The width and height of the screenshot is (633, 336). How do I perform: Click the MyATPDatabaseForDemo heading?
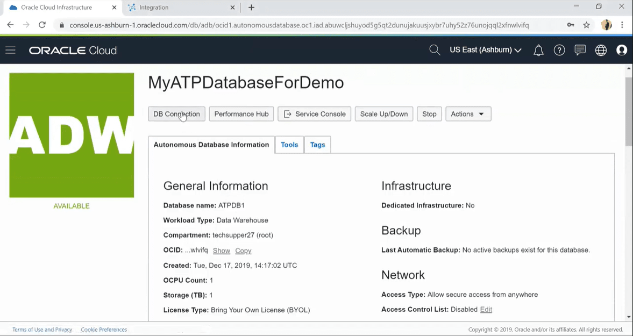tap(246, 82)
